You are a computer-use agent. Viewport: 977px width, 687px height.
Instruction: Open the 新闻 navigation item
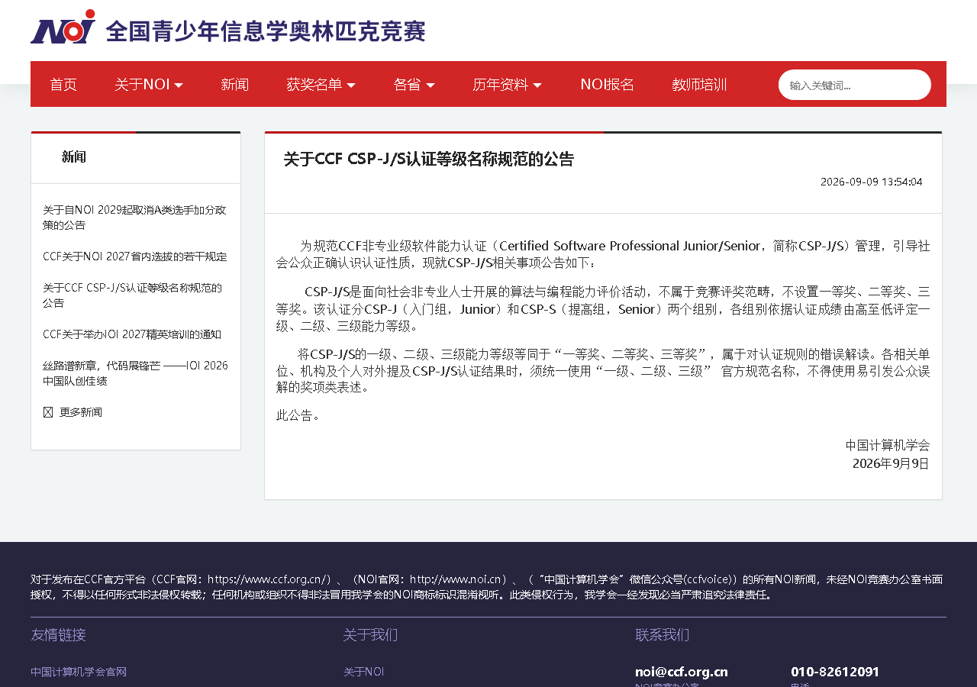pyautogui.click(x=235, y=85)
